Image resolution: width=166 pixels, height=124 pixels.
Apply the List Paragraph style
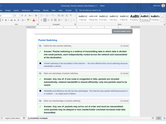click(104, 18)
